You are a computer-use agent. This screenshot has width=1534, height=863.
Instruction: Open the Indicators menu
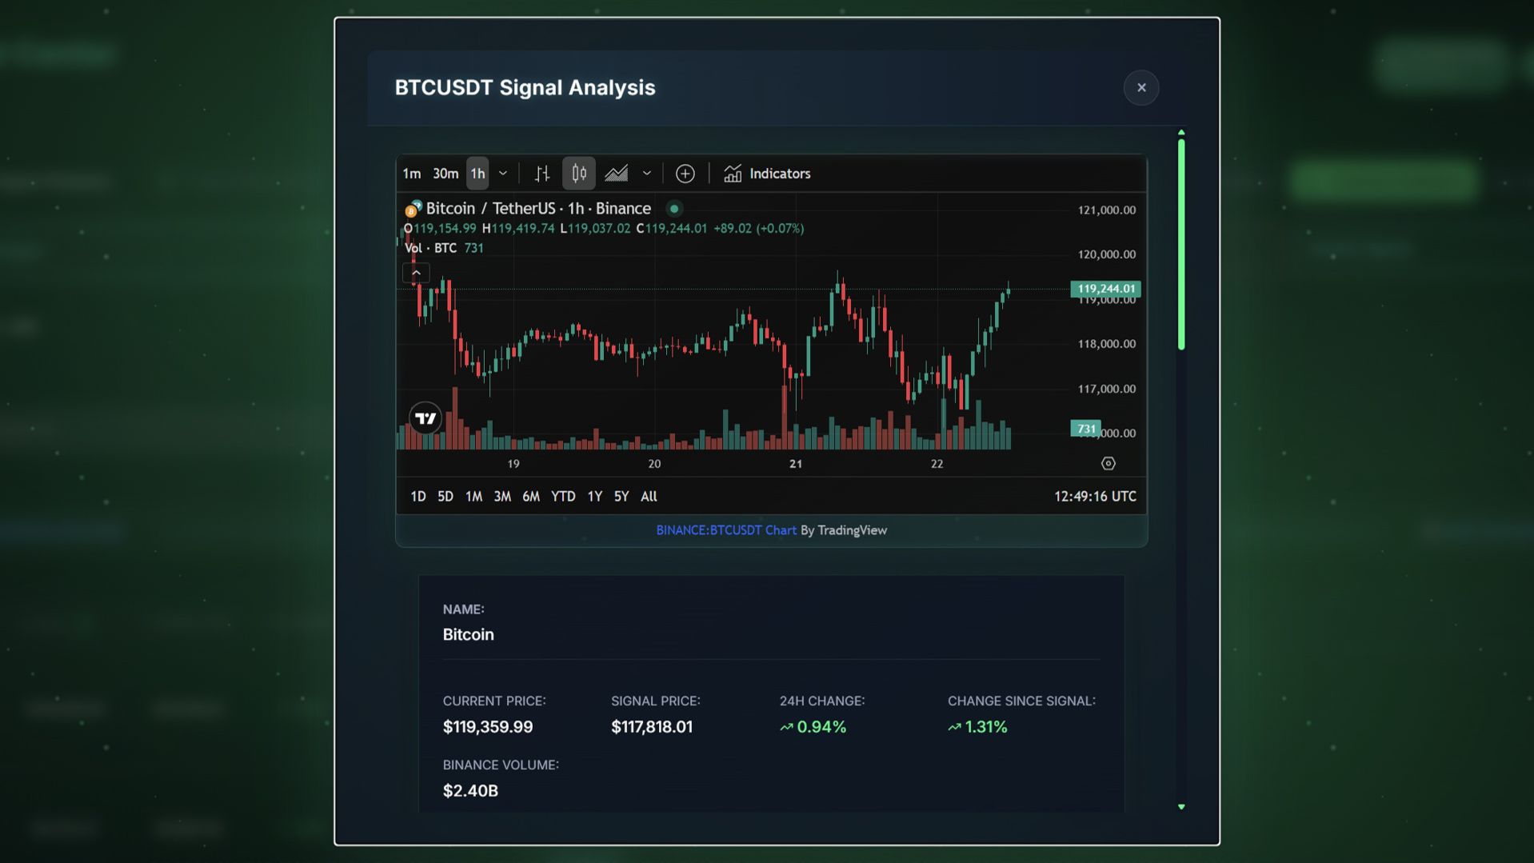pyautogui.click(x=767, y=174)
